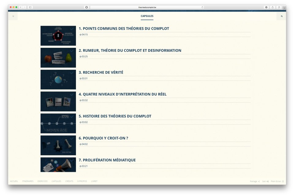Reload the page using the address bar icon
Image resolution: width=294 pixels, height=196 pixels.
[202, 7]
